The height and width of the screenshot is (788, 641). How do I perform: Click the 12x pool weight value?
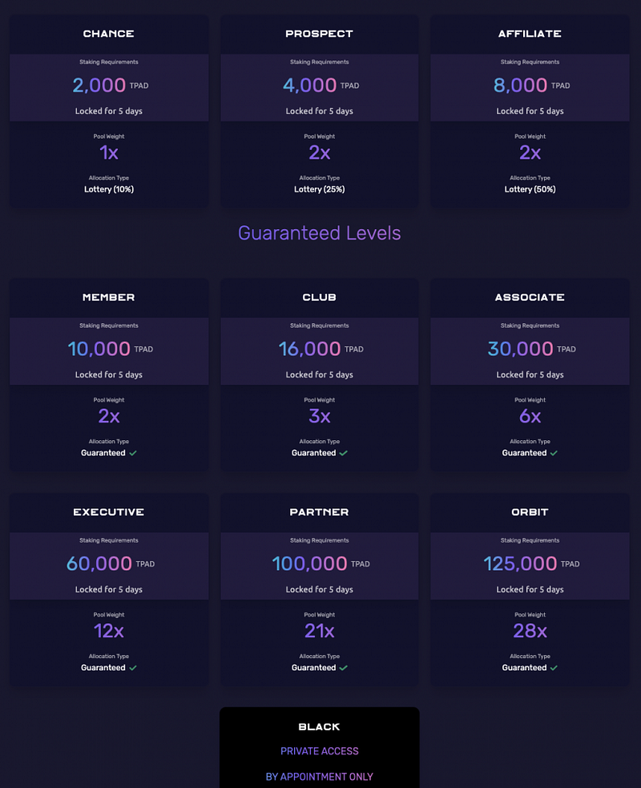click(108, 631)
